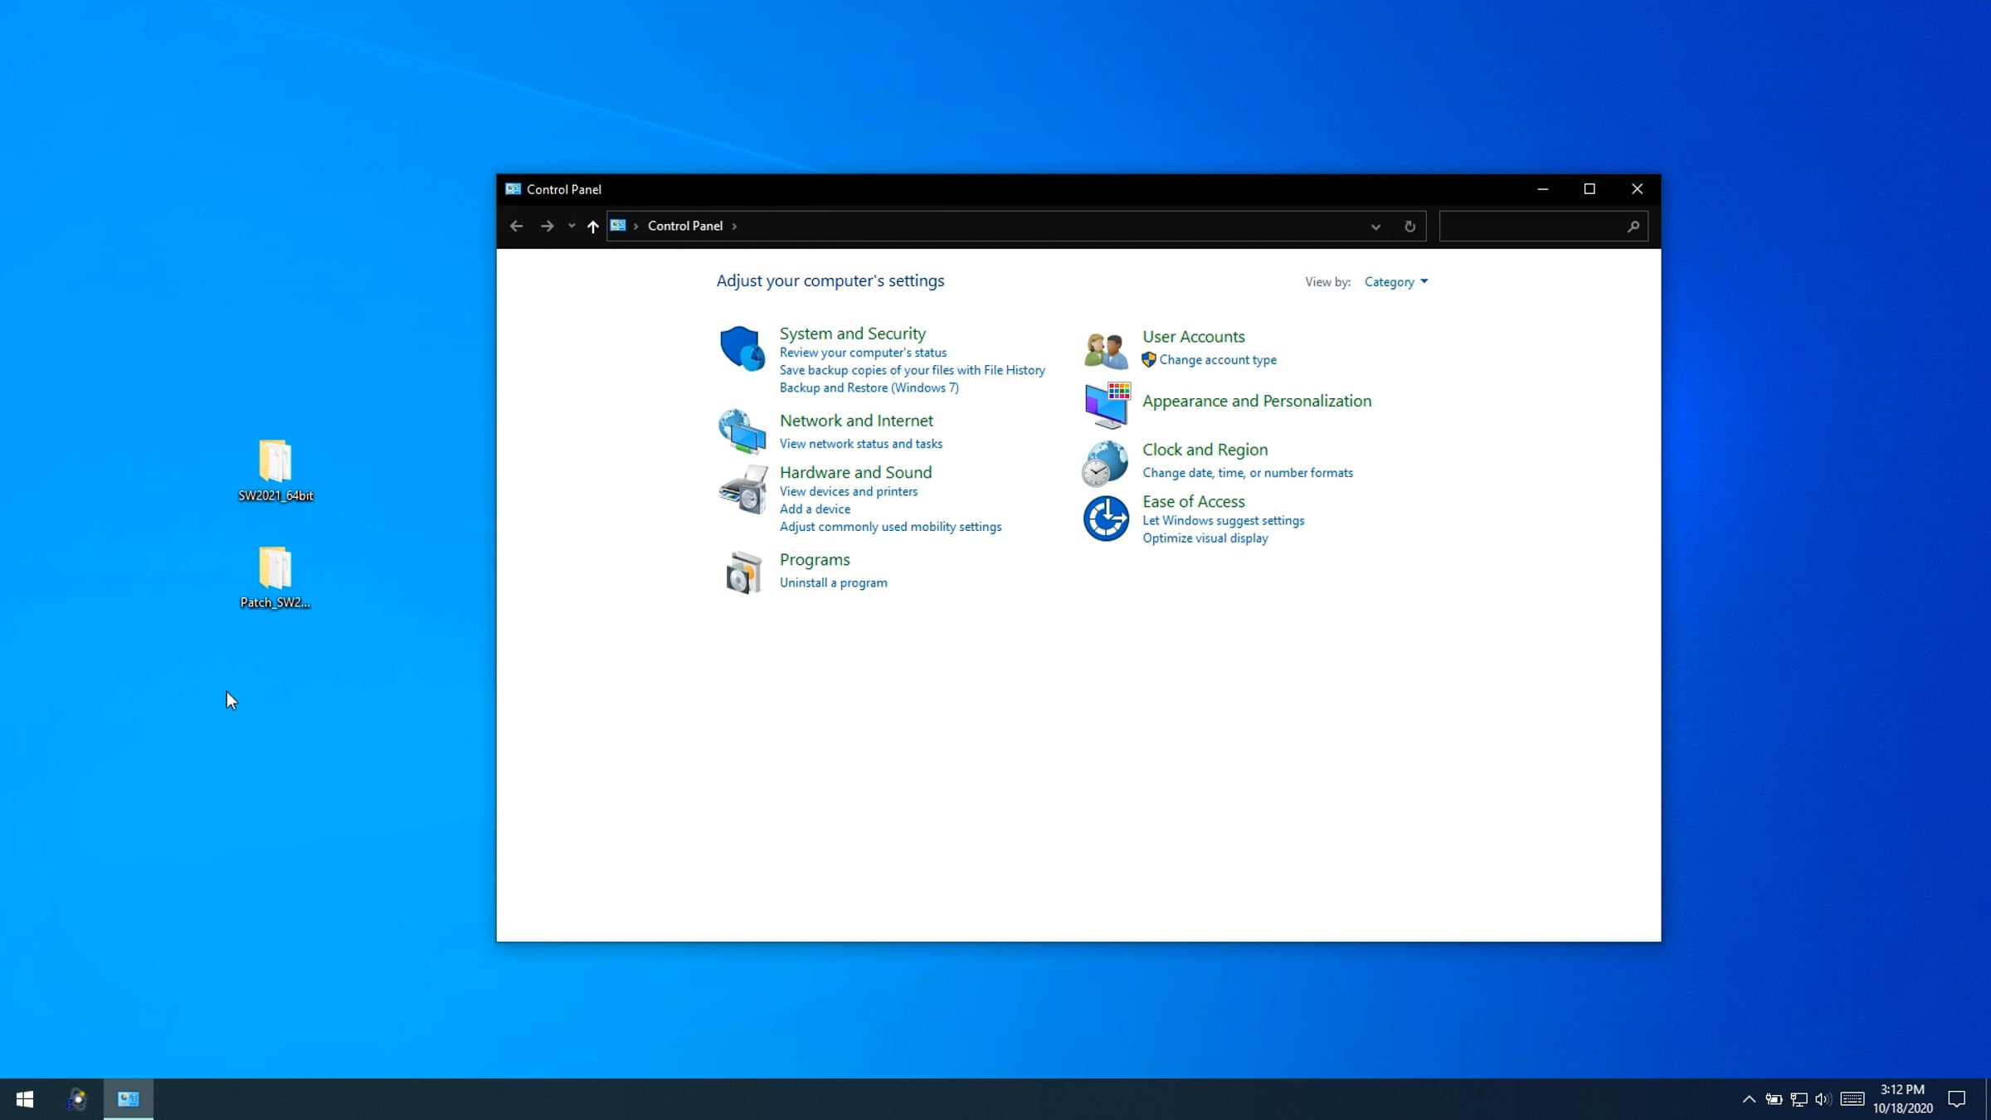The height and width of the screenshot is (1120, 1991).
Task: Expand the View by Category dropdown
Action: 1396,282
